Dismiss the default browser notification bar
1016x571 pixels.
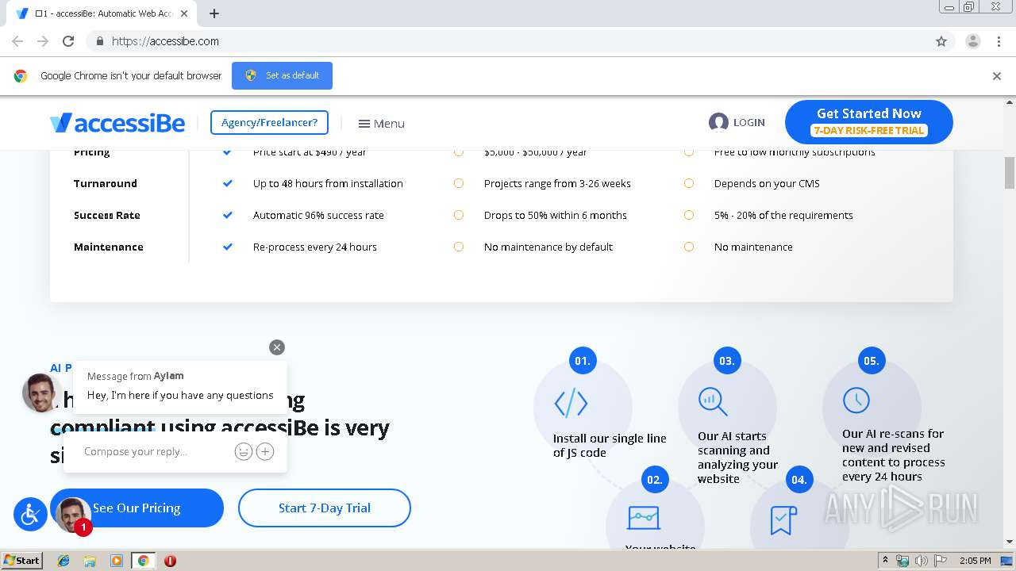pyautogui.click(x=997, y=76)
